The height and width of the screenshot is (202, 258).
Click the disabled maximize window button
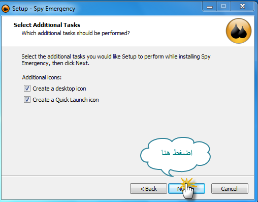(x=223, y=7)
